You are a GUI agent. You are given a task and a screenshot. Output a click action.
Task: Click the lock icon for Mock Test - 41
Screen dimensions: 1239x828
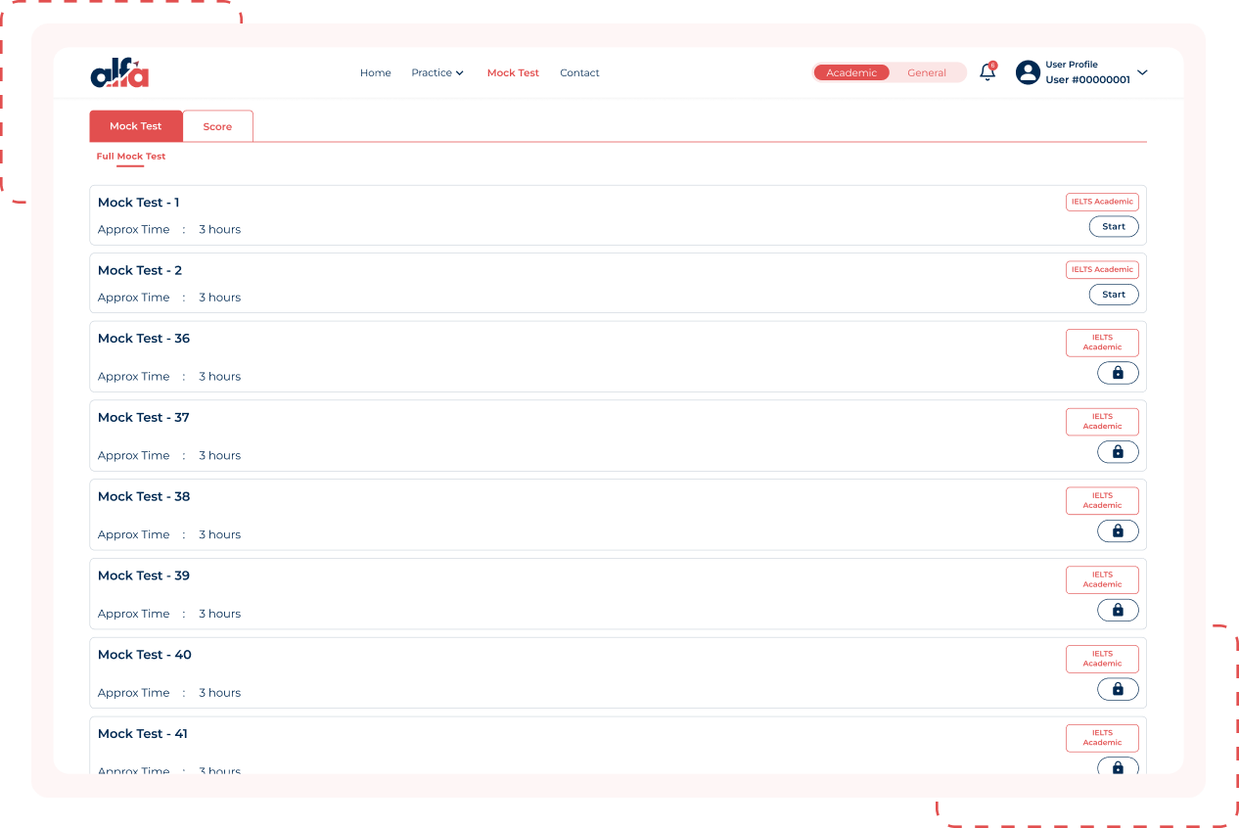pos(1118,767)
